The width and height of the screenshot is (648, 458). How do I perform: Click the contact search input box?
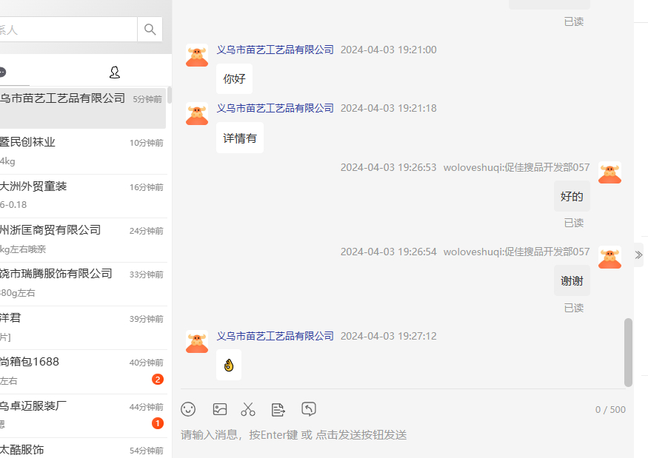tap(67, 30)
